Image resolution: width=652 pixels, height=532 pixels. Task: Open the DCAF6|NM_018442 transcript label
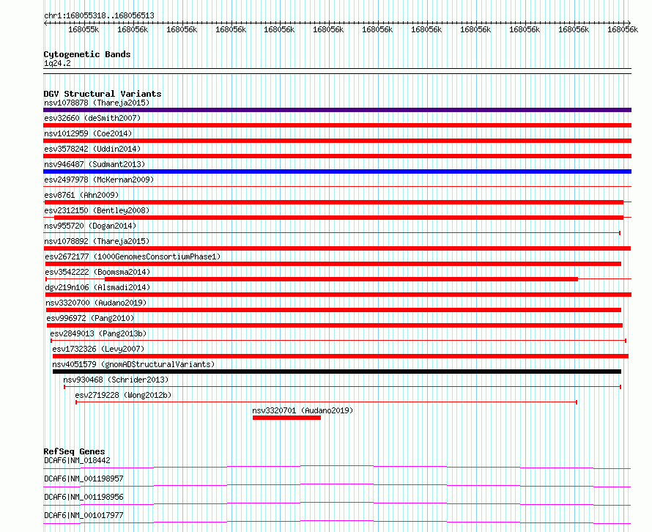coord(77,460)
